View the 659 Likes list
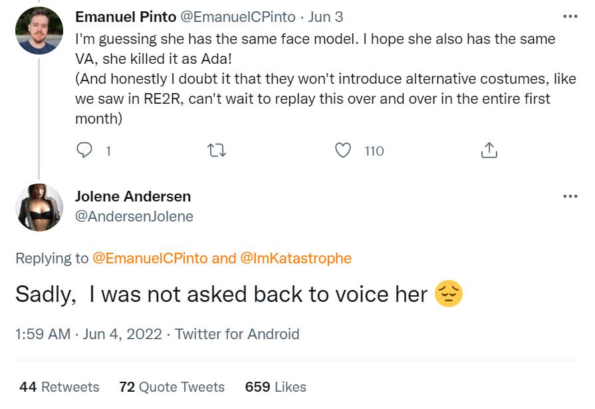Image resolution: width=595 pixels, height=409 pixels. point(275,386)
